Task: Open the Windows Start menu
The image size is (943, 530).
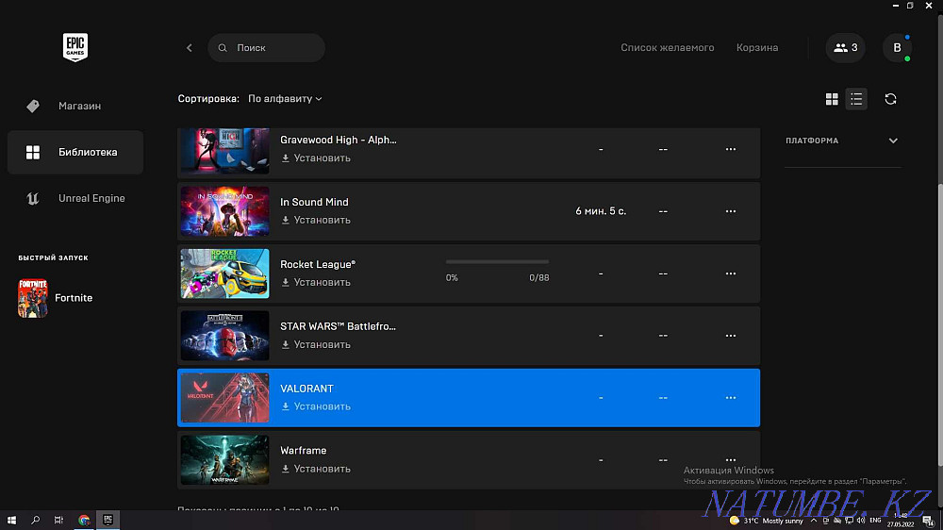Action: click(x=11, y=520)
